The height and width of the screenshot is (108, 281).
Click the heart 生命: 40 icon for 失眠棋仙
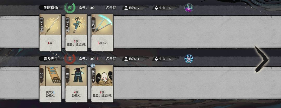[x=156, y=8]
